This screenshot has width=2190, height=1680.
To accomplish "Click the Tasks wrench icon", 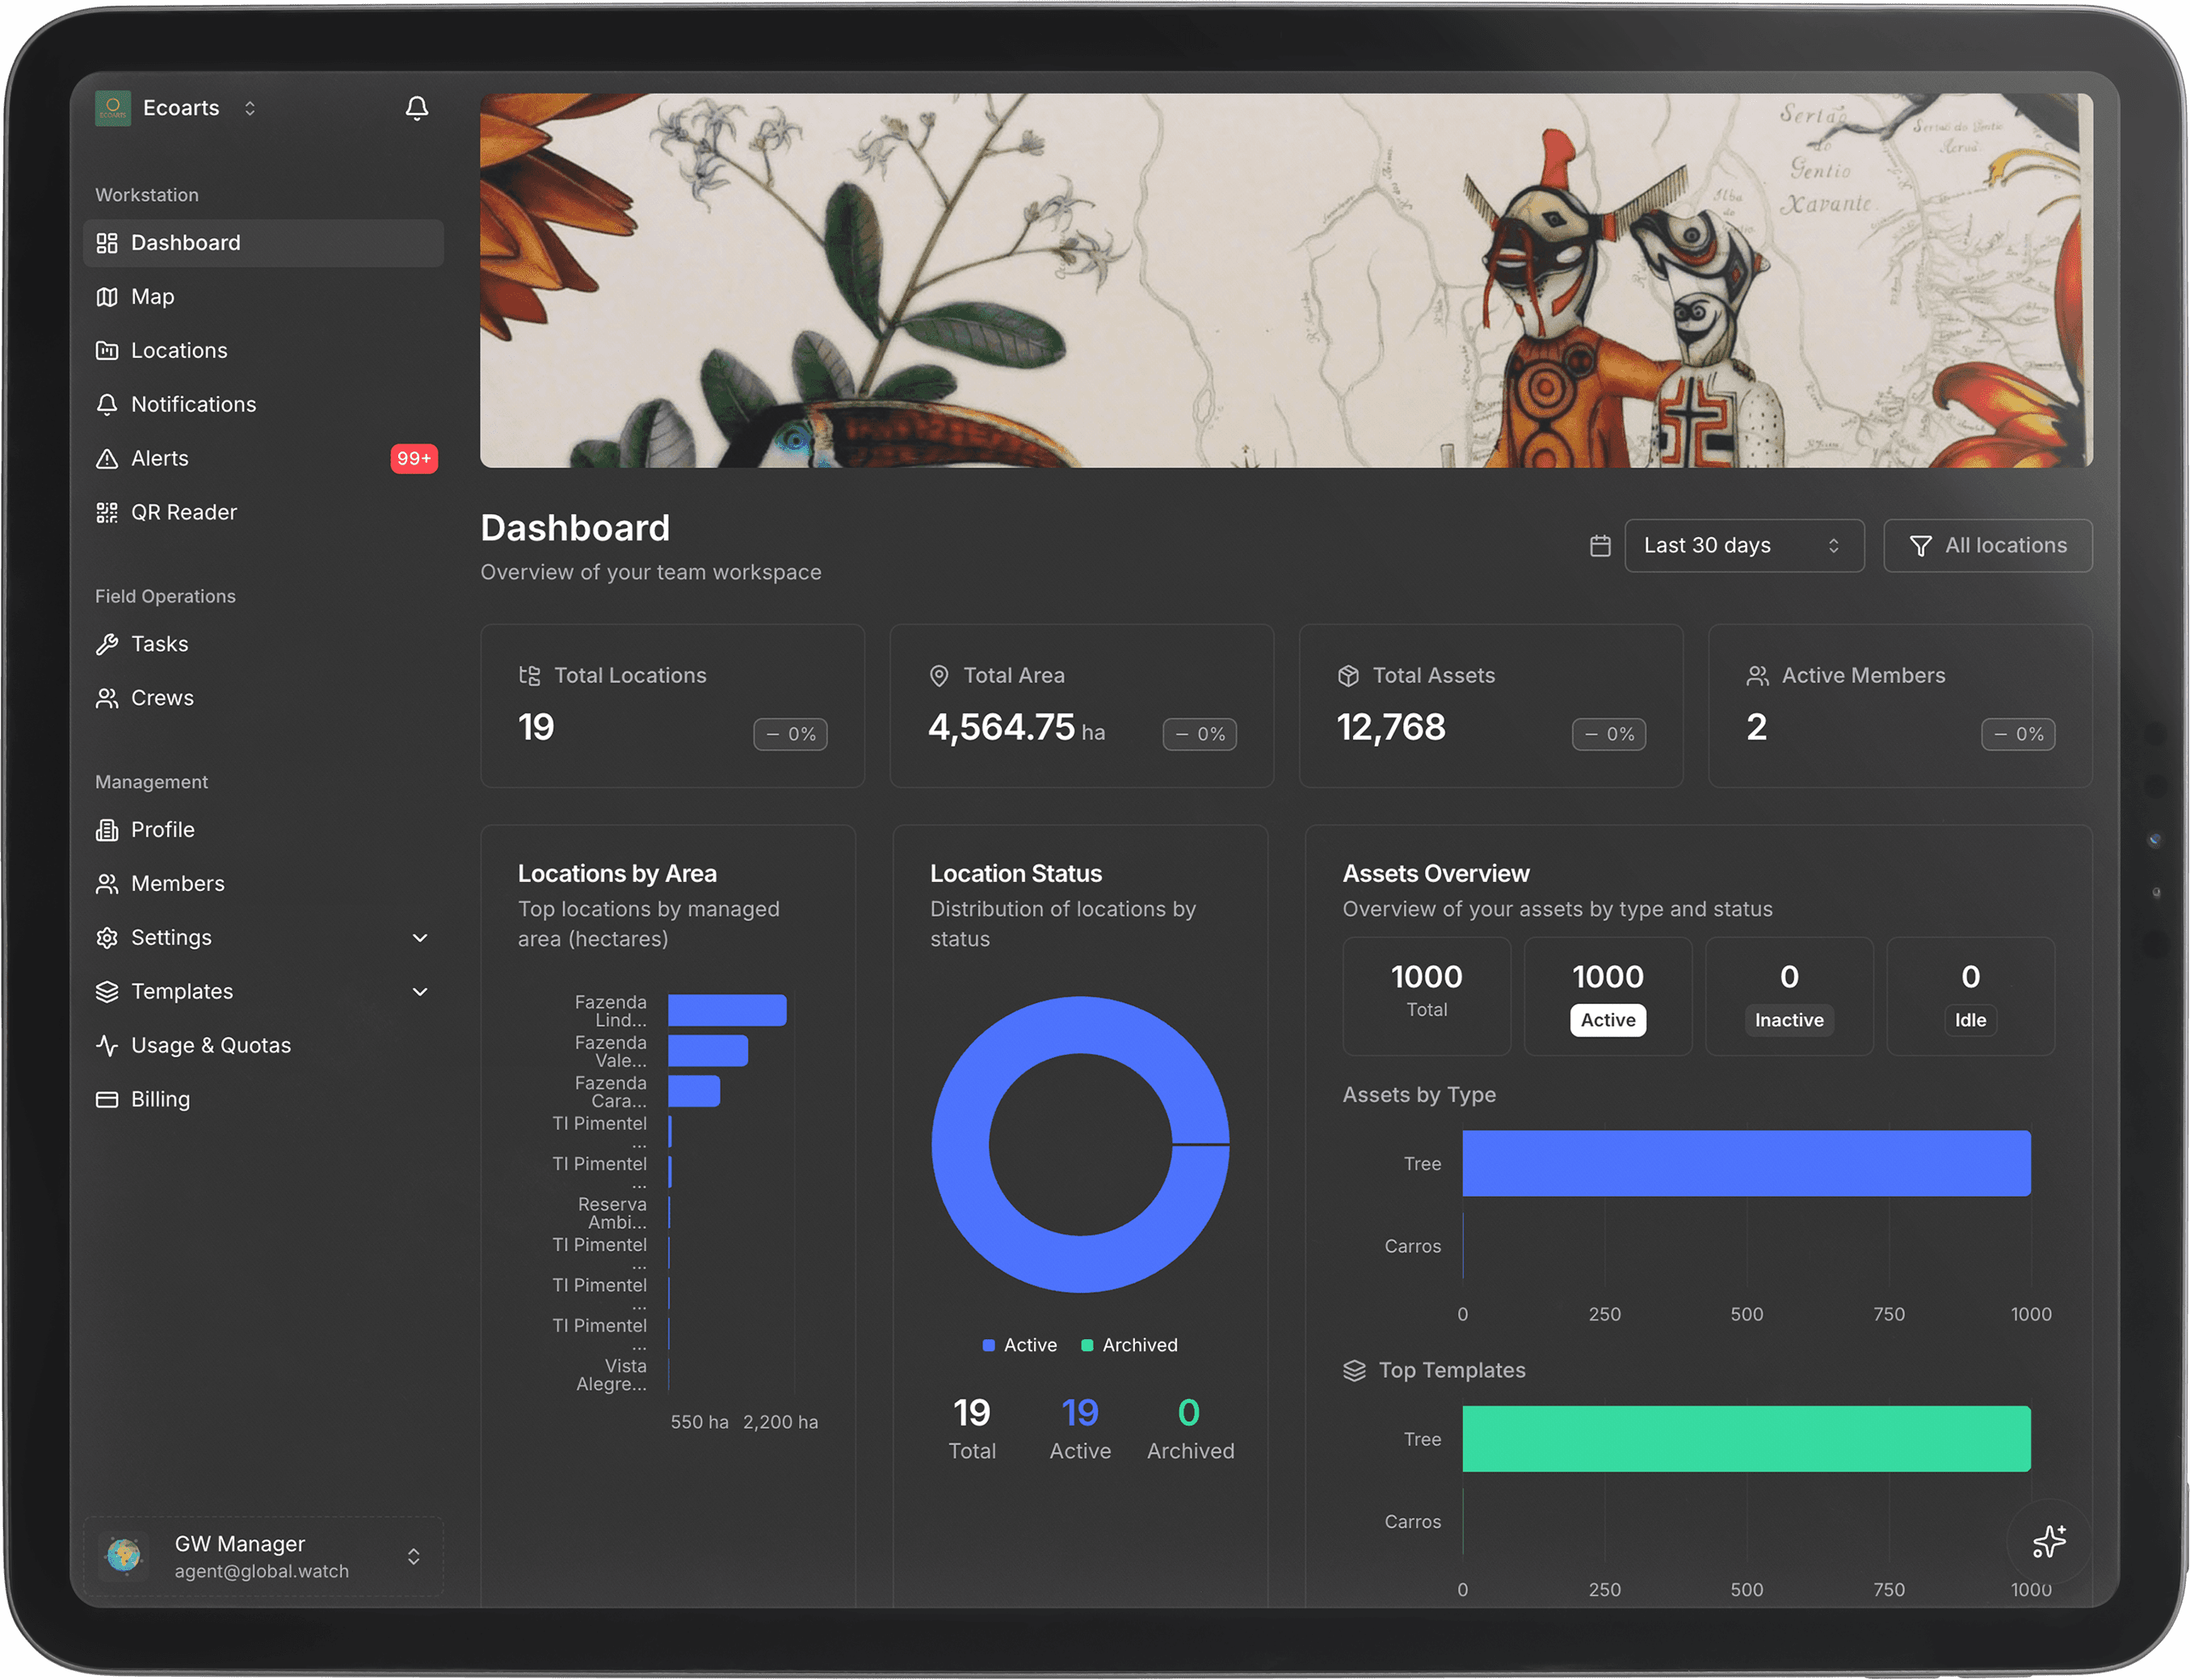I will [x=107, y=645].
